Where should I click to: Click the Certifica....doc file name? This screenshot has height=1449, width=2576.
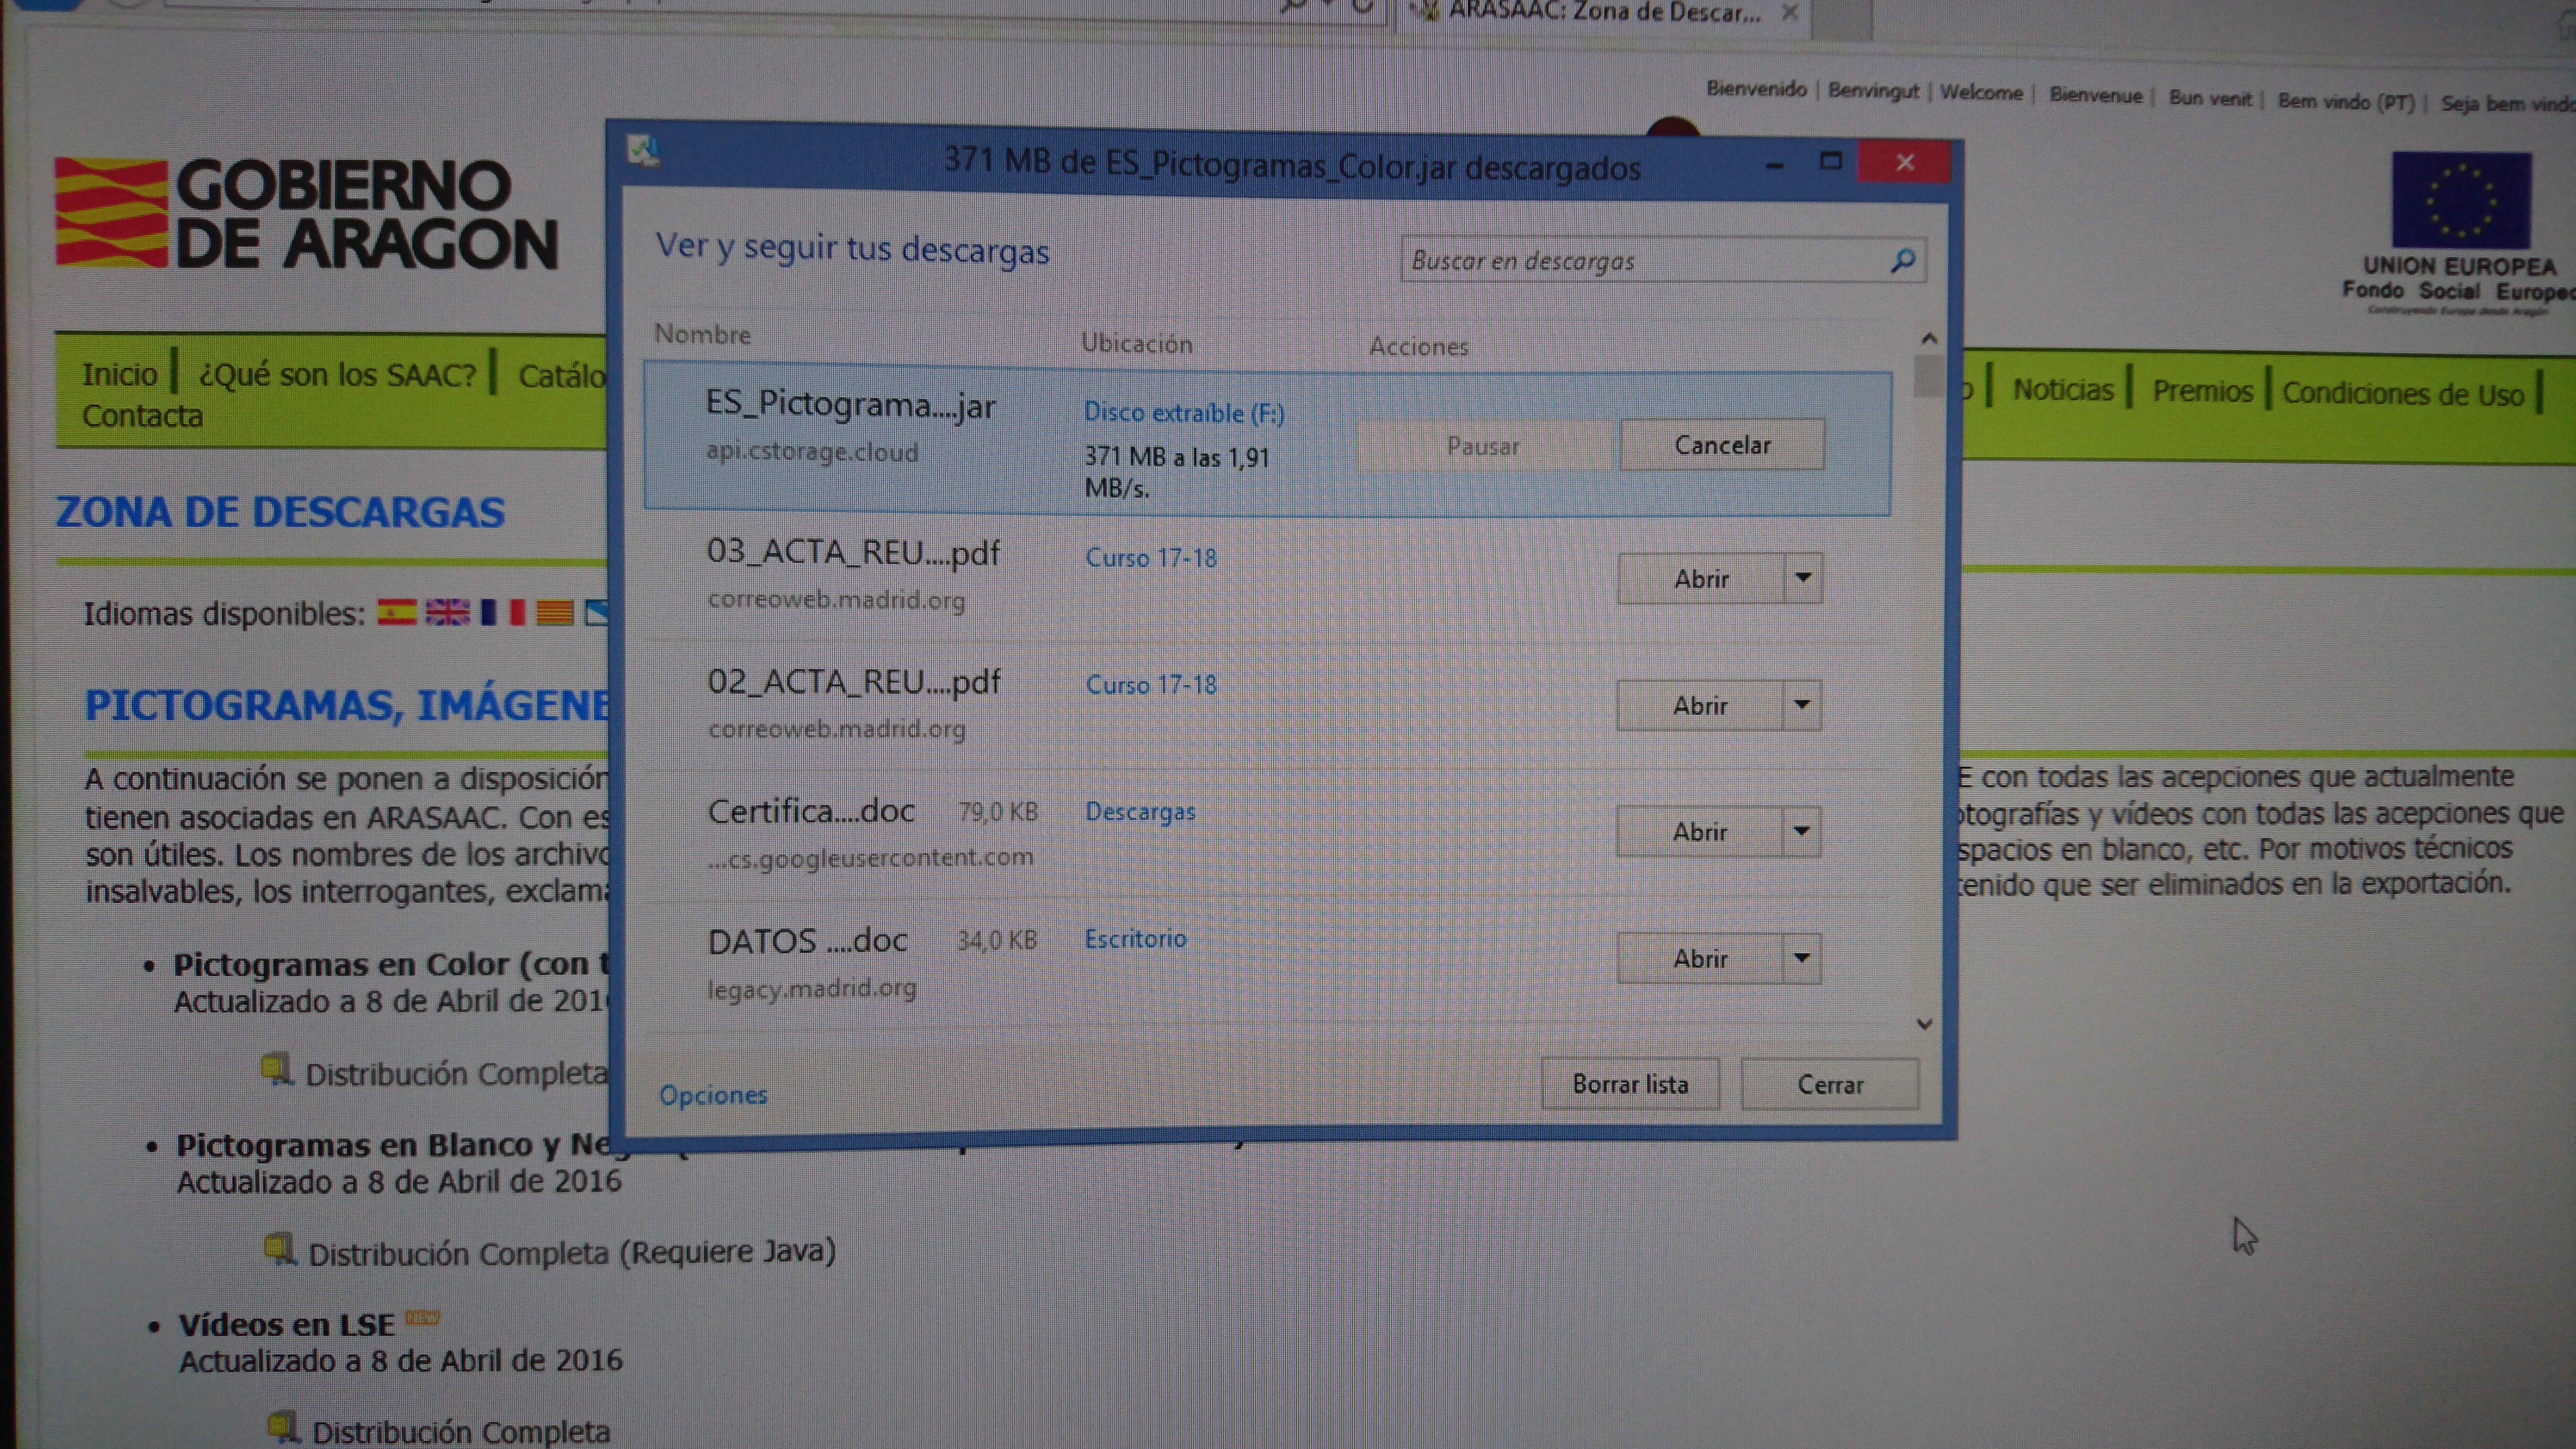811,811
